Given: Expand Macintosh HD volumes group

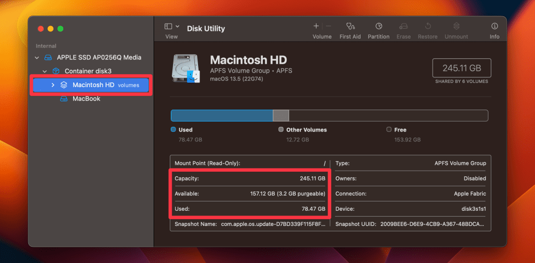Looking at the screenshot, I should pyautogui.click(x=53, y=85).
